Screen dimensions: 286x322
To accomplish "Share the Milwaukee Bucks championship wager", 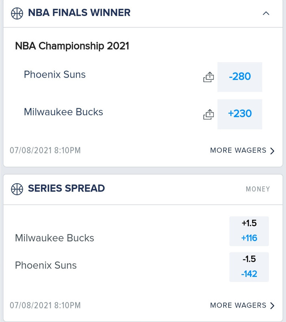I will click(208, 114).
